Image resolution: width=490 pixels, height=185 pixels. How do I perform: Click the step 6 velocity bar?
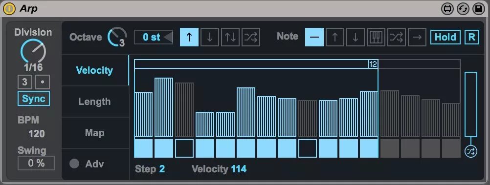(246, 112)
